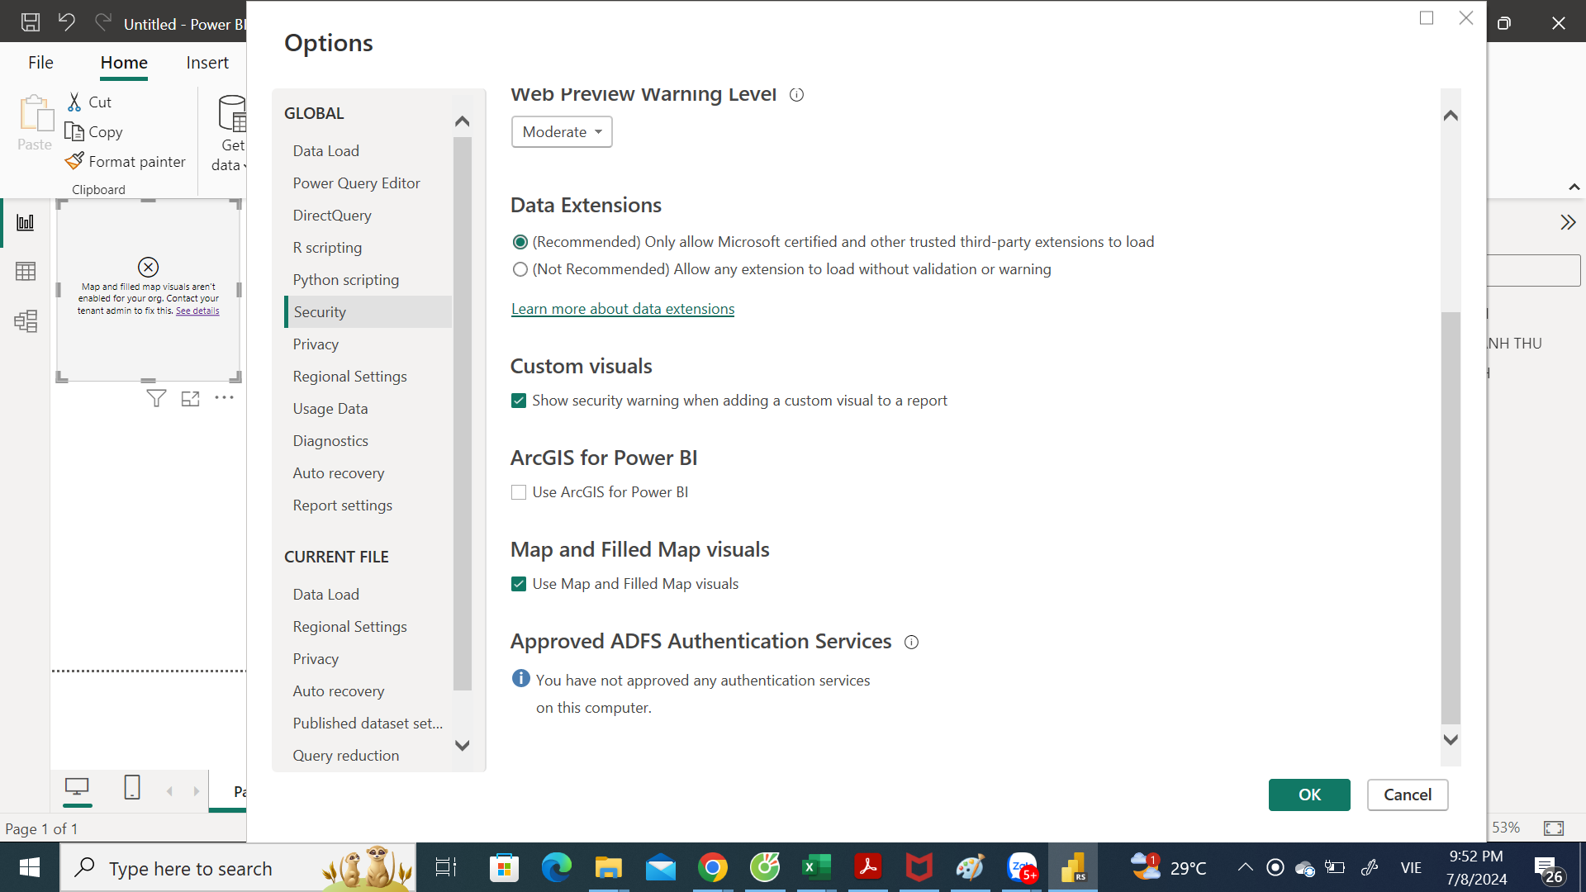This screenshot has width=1586, height=892.
Task: Open the Moderate warning level dropdown
Action: (x=562, y=132)
